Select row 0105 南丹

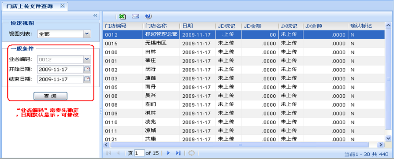(x=244, y=87)
